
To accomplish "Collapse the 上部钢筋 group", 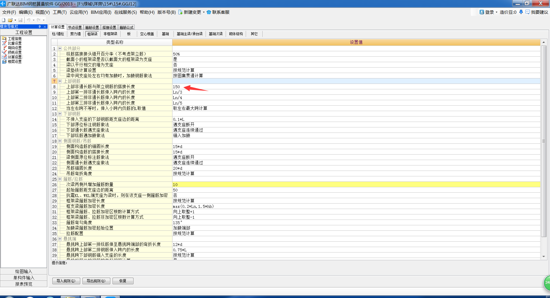I will (x=60, y=81).
